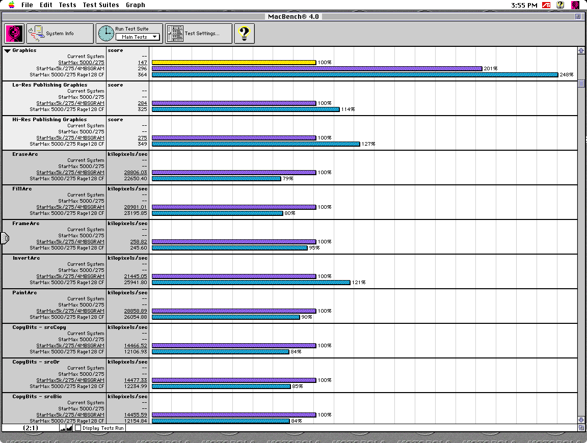Open the Apple menu
This screenshot has width=587, height=443.
tap(11, 5)
